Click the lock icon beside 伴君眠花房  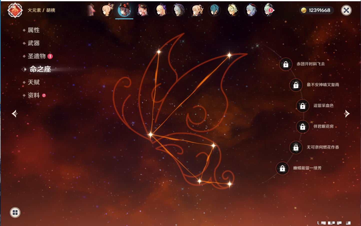(x=302, y=127)
